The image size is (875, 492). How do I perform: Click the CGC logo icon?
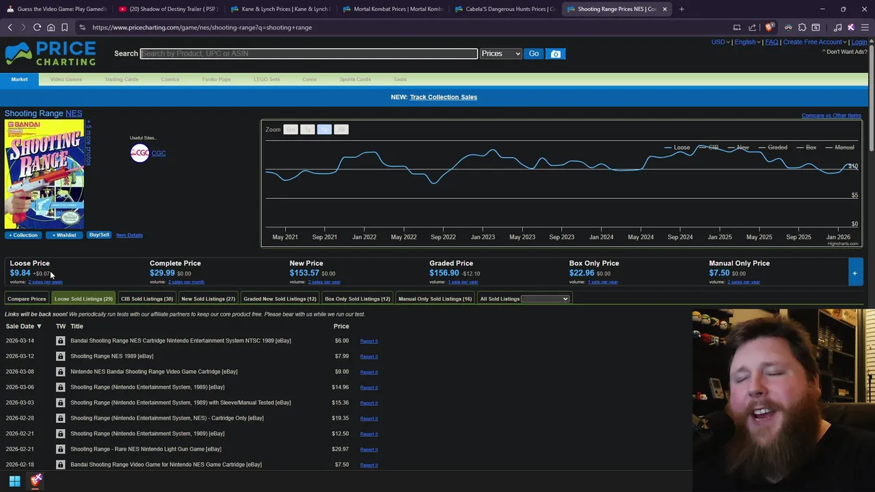[x=139, y=153]
